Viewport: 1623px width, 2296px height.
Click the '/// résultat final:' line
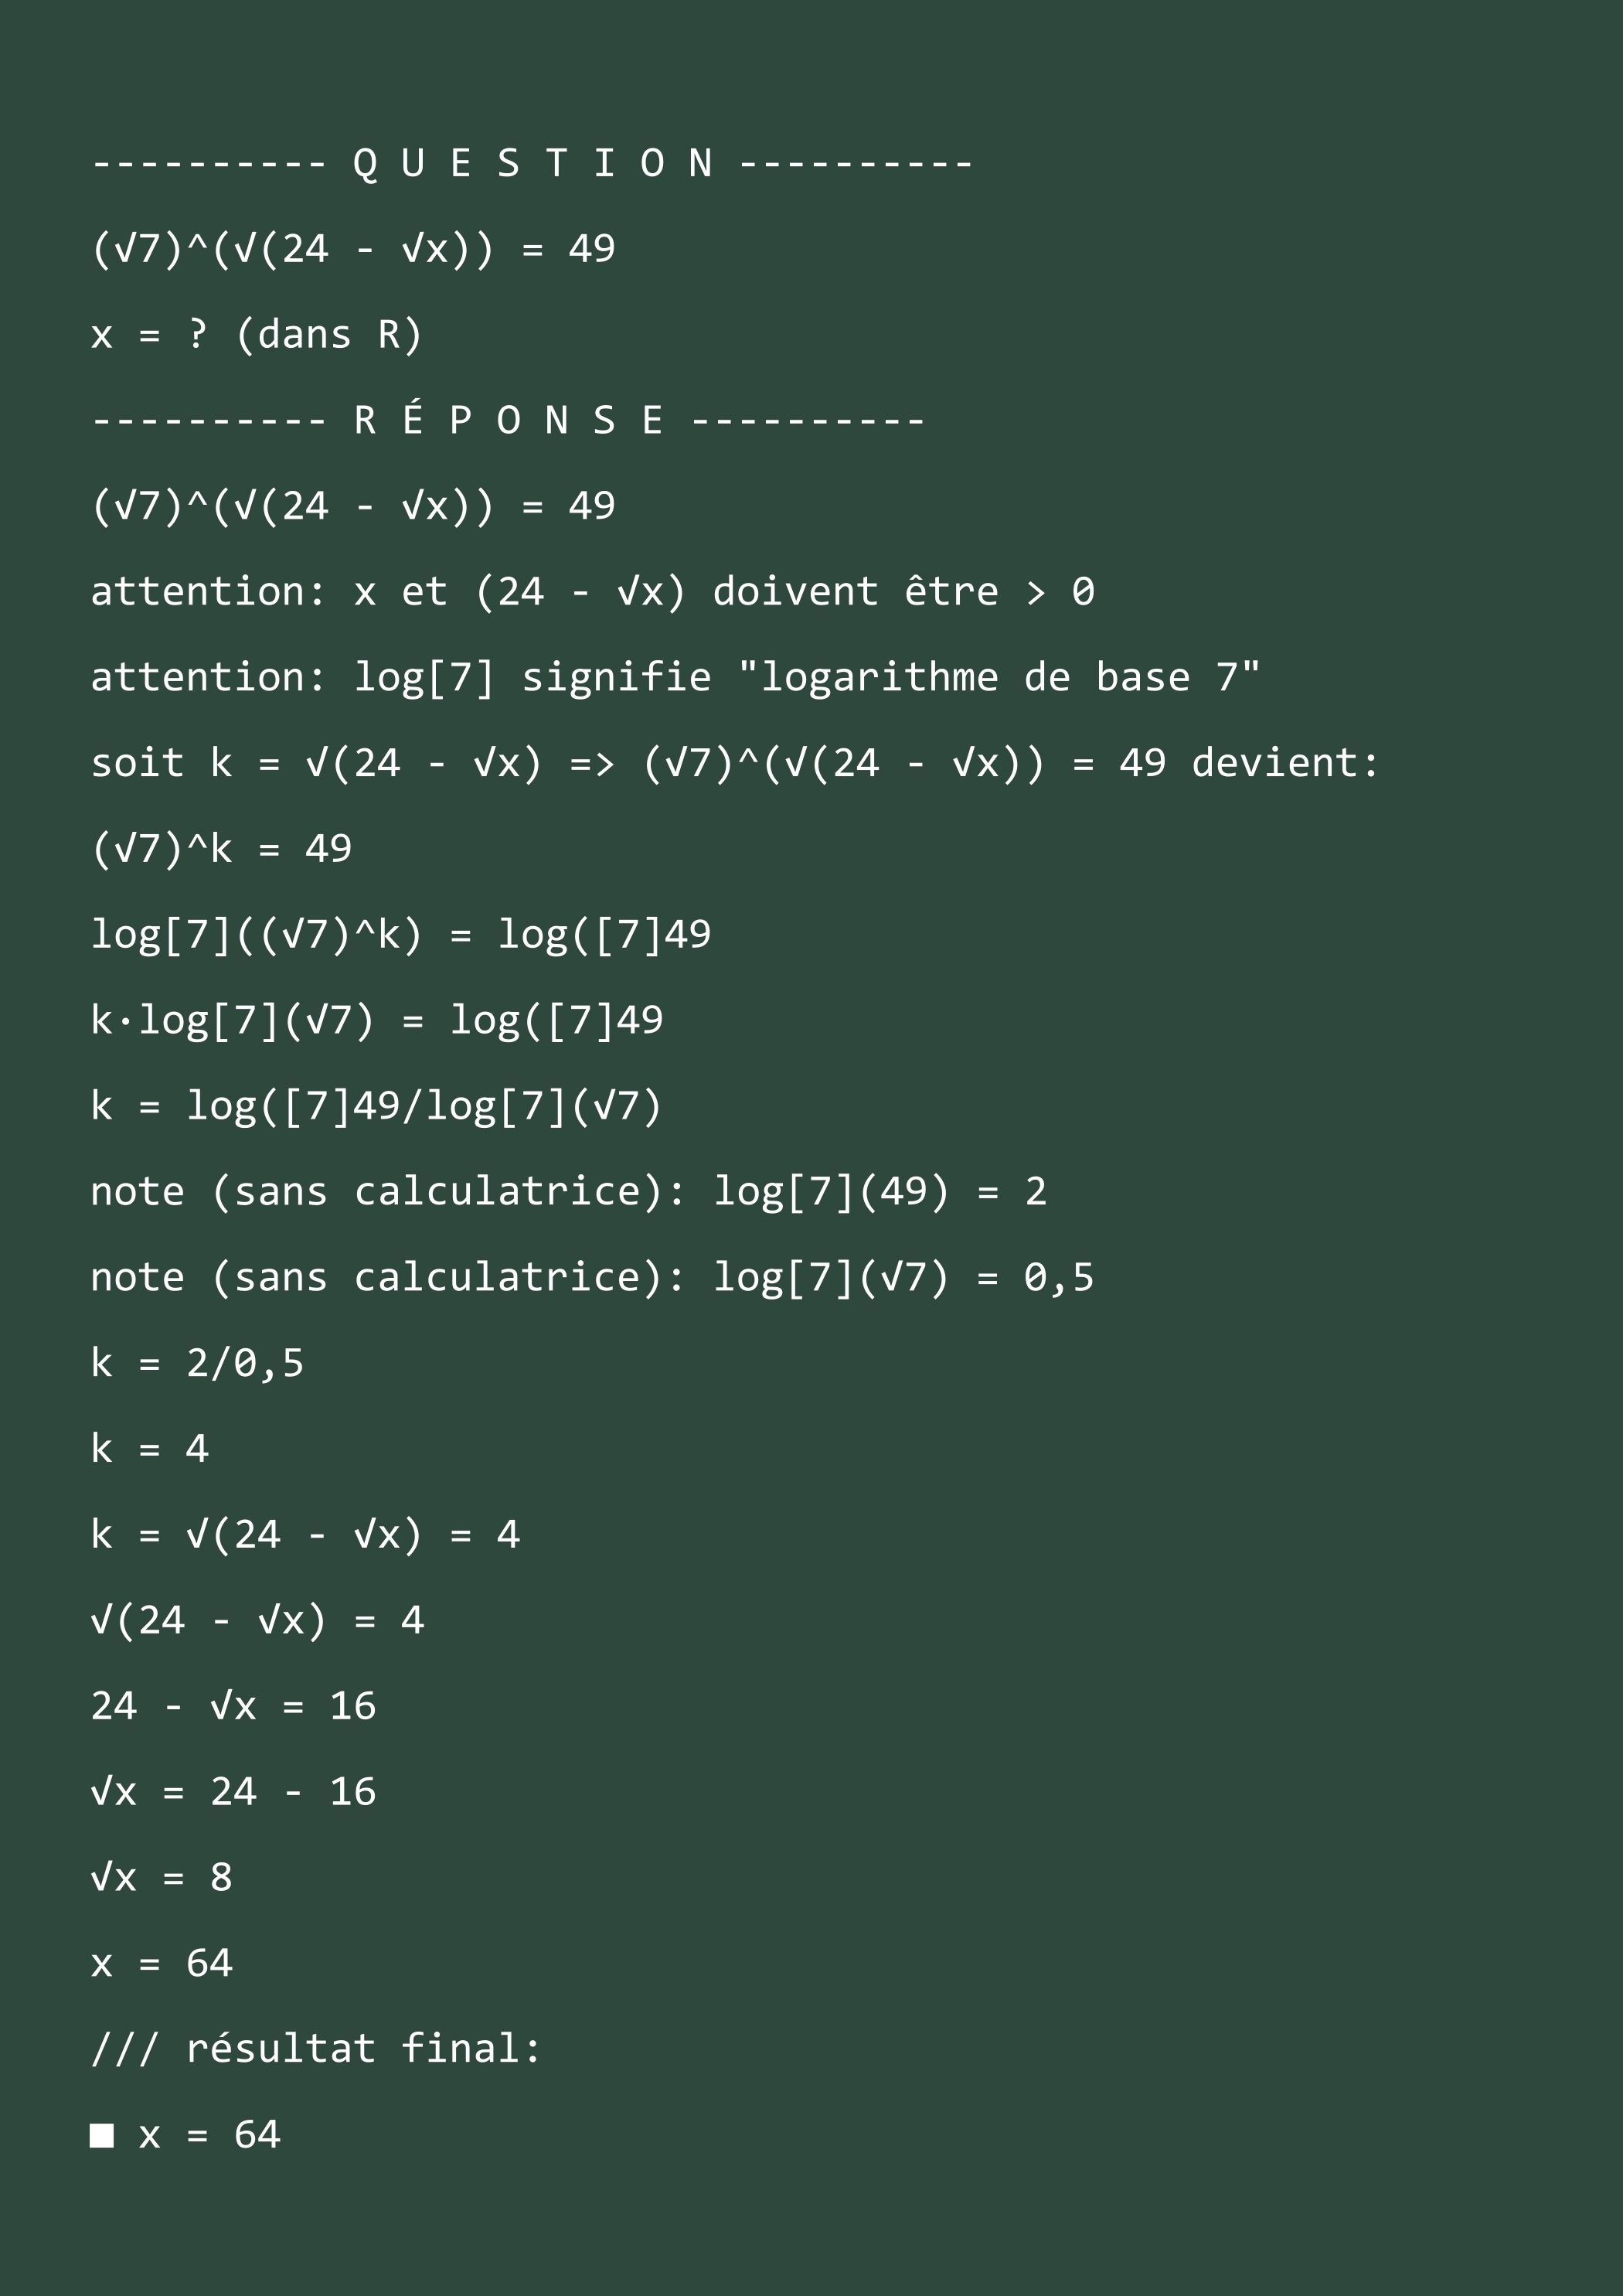(316, 2049)
